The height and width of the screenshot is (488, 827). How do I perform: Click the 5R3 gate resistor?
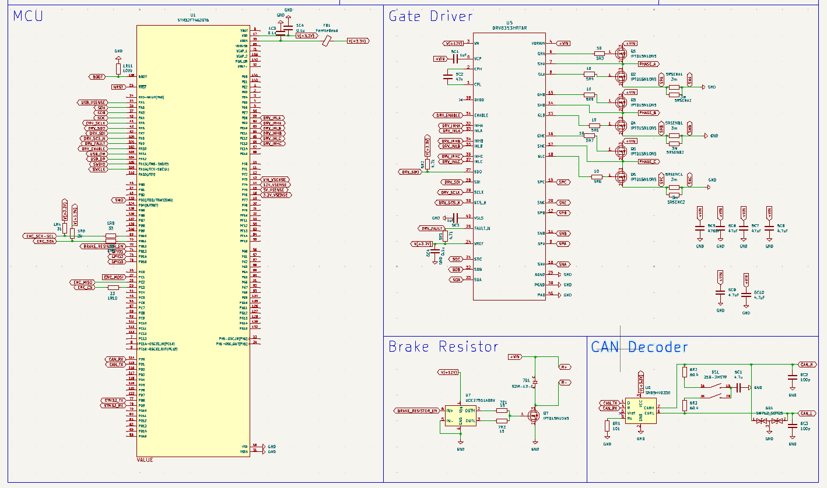[x=599, y=53]
